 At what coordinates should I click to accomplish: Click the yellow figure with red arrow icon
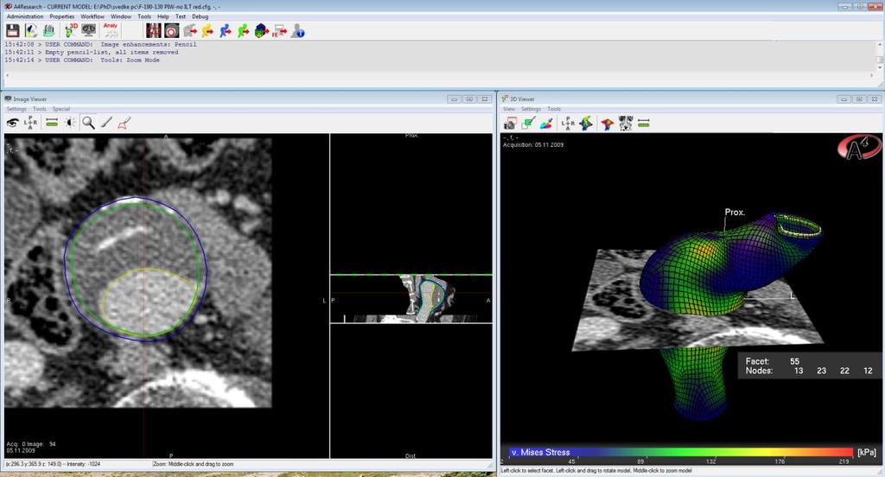click(x=207, y=30)
